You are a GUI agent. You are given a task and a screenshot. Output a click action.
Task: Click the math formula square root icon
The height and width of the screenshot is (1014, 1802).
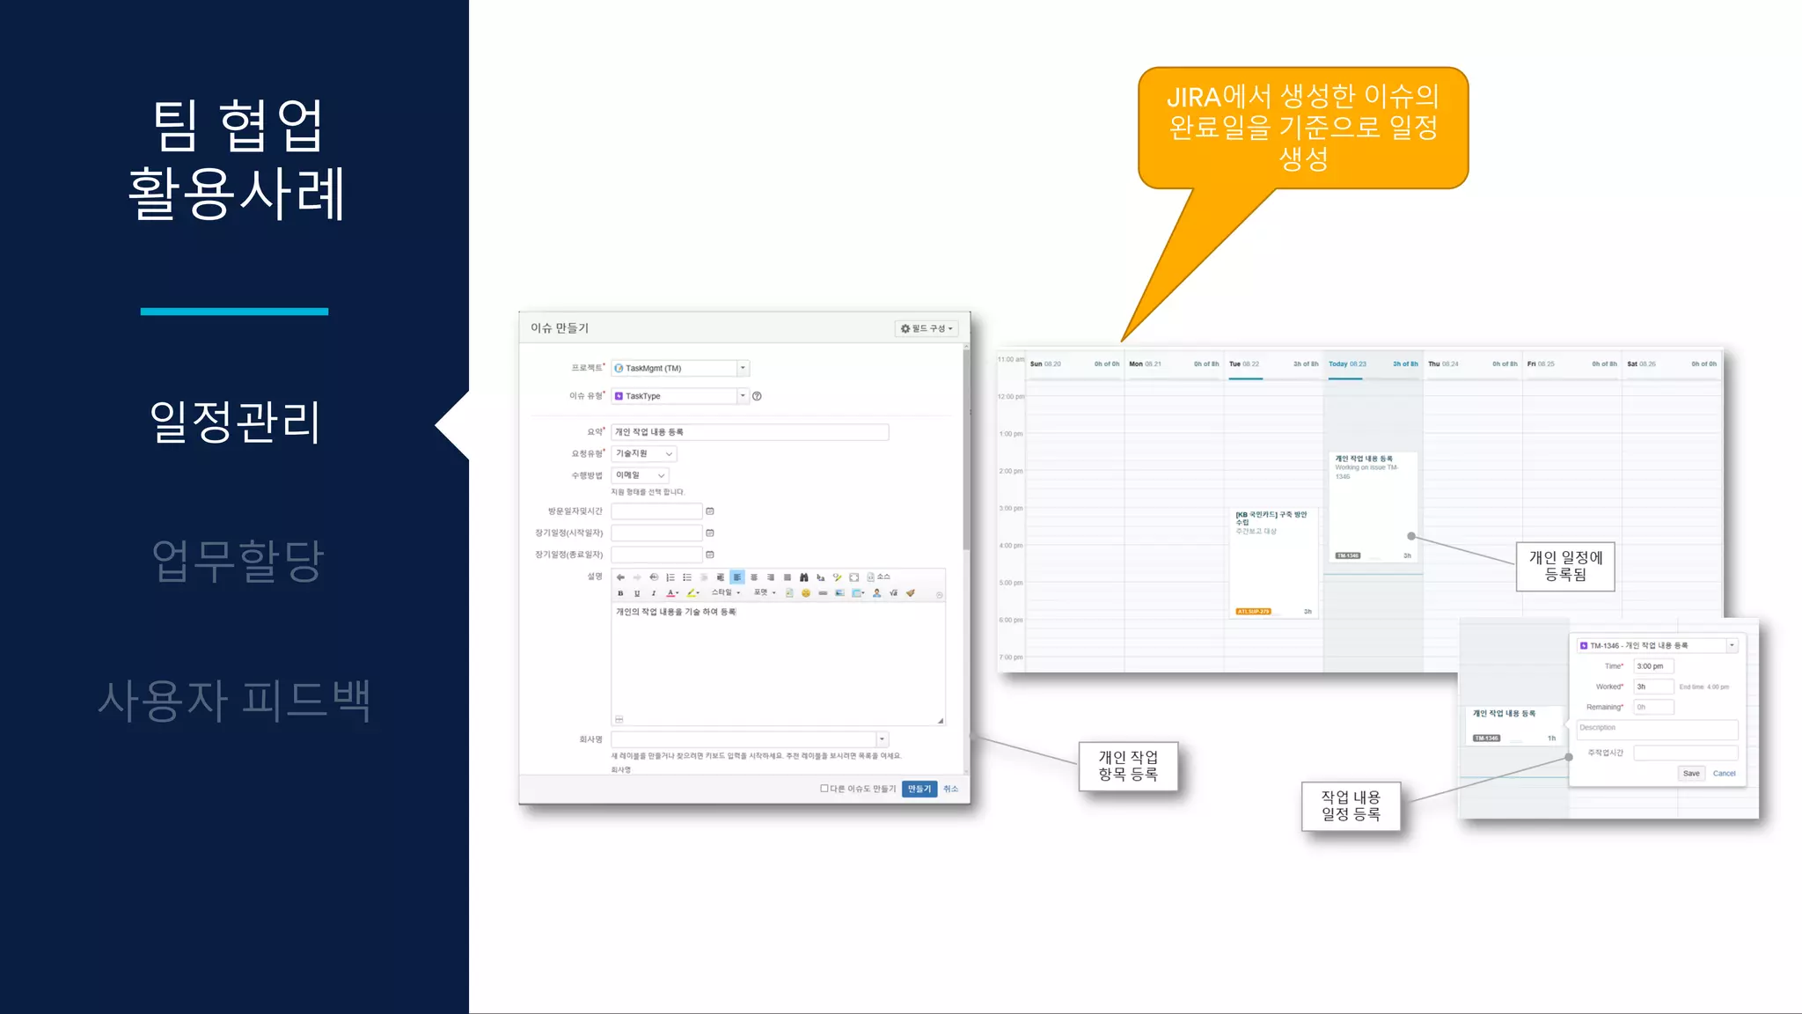[893, 593]
